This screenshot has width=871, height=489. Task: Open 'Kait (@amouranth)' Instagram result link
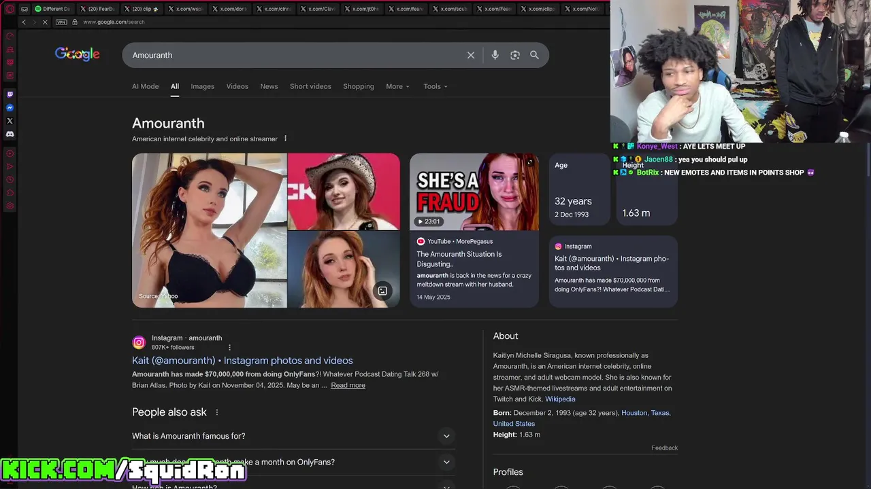pos(242,361)
